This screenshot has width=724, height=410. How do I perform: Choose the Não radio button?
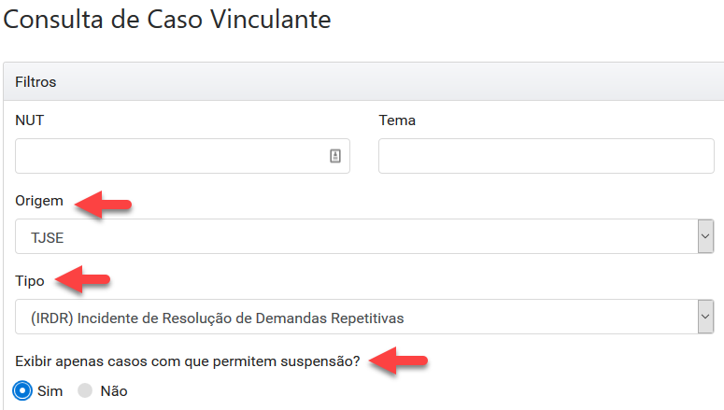click(86, 390)
